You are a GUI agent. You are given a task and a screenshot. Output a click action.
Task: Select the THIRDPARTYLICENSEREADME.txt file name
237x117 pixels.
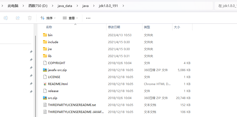point(72,105)
